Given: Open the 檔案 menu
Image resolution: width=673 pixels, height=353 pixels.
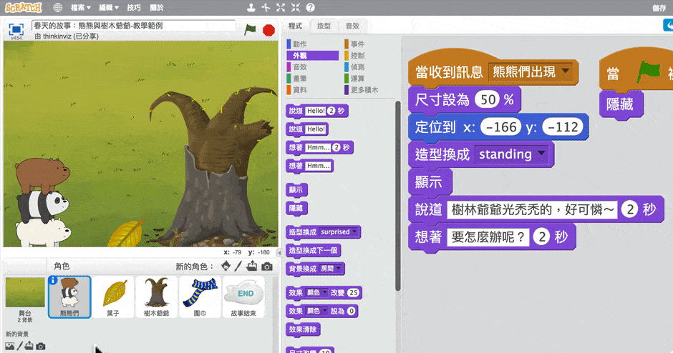Looking at the screenshot, I should coord(81,8).
